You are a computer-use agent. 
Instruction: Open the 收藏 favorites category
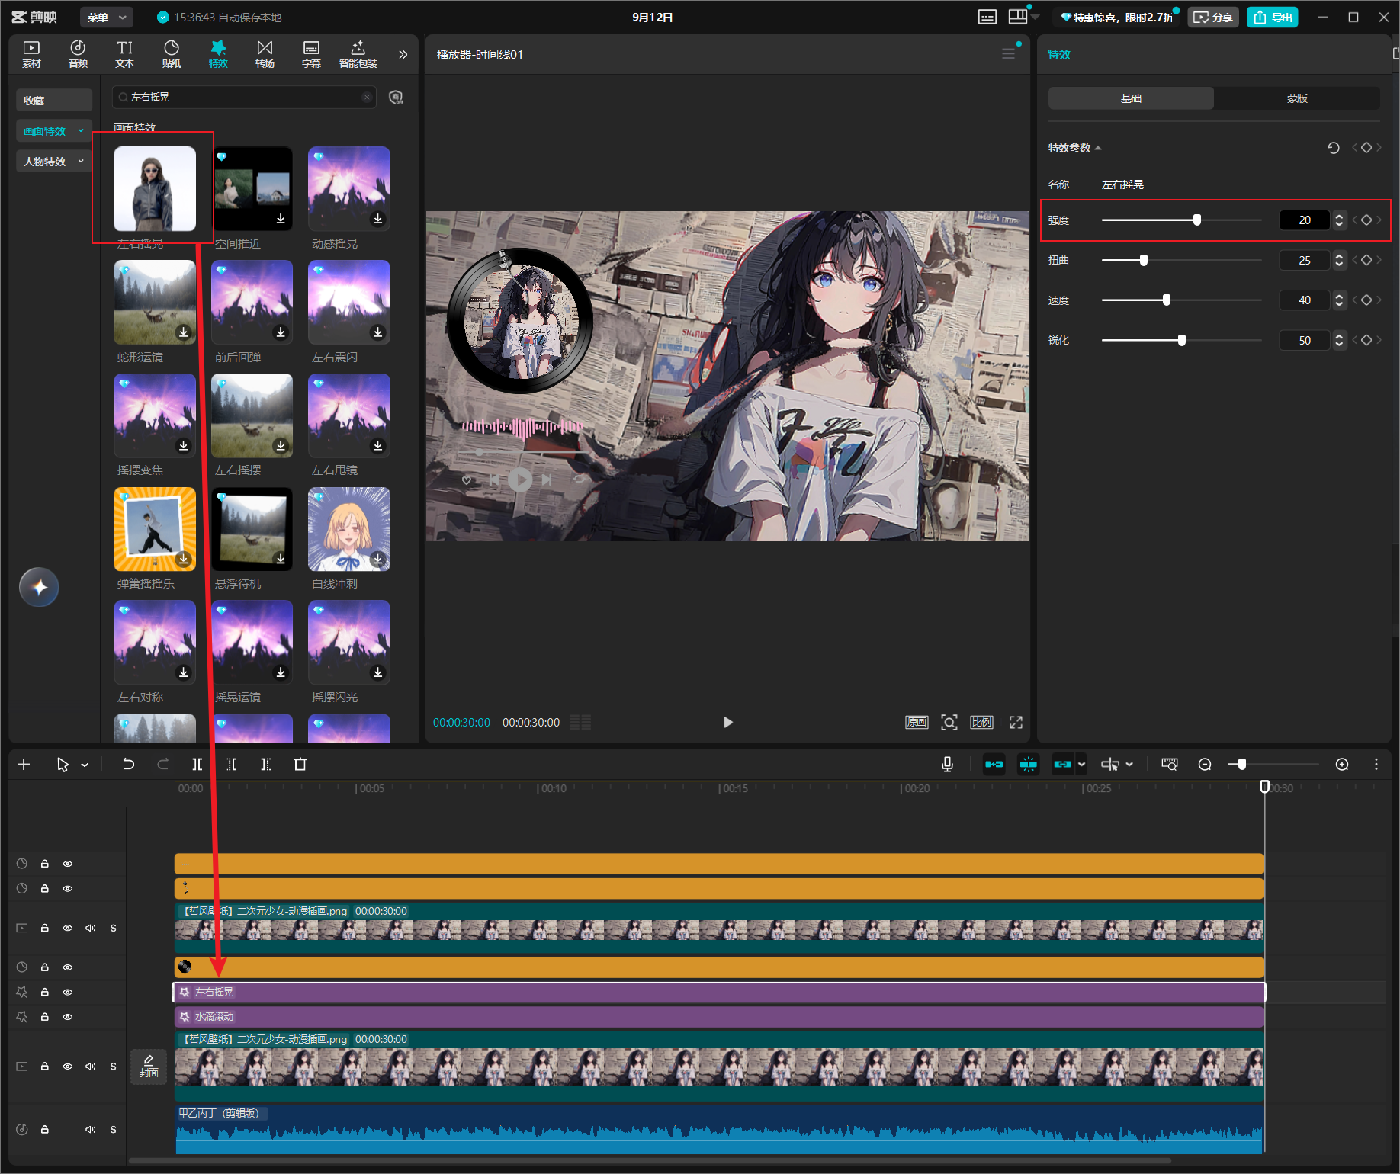click(54, 100)
